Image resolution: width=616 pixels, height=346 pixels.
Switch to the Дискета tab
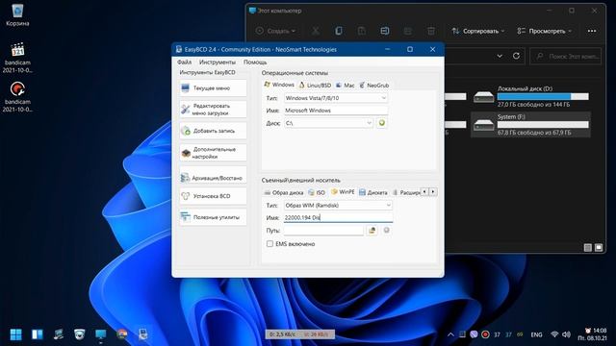point(373,192)
